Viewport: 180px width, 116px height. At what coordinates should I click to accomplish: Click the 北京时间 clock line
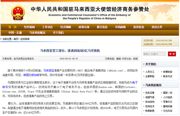(x=157, y=40)
